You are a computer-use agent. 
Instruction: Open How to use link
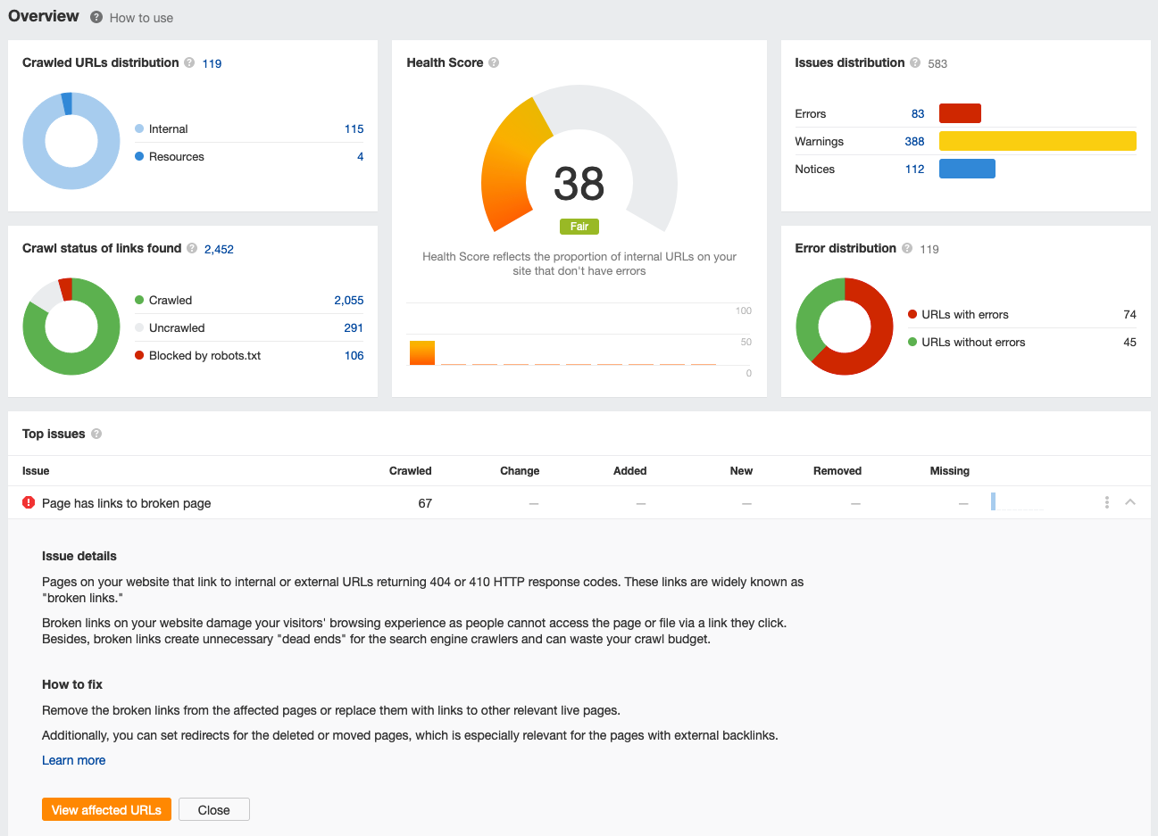(141, 18)
